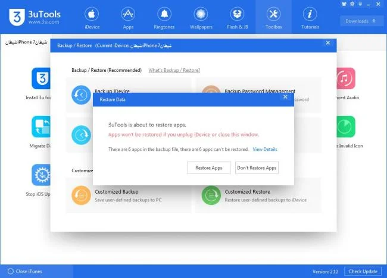Image resolution: width=387 pixels, height=278 pixels.
Task: Click the red unplug warning text
Action: [183, 135]
